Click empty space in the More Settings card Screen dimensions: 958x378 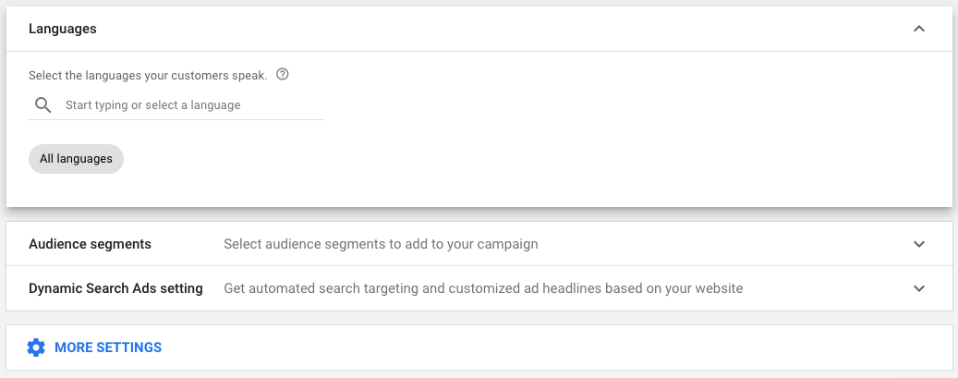(550, 348)
